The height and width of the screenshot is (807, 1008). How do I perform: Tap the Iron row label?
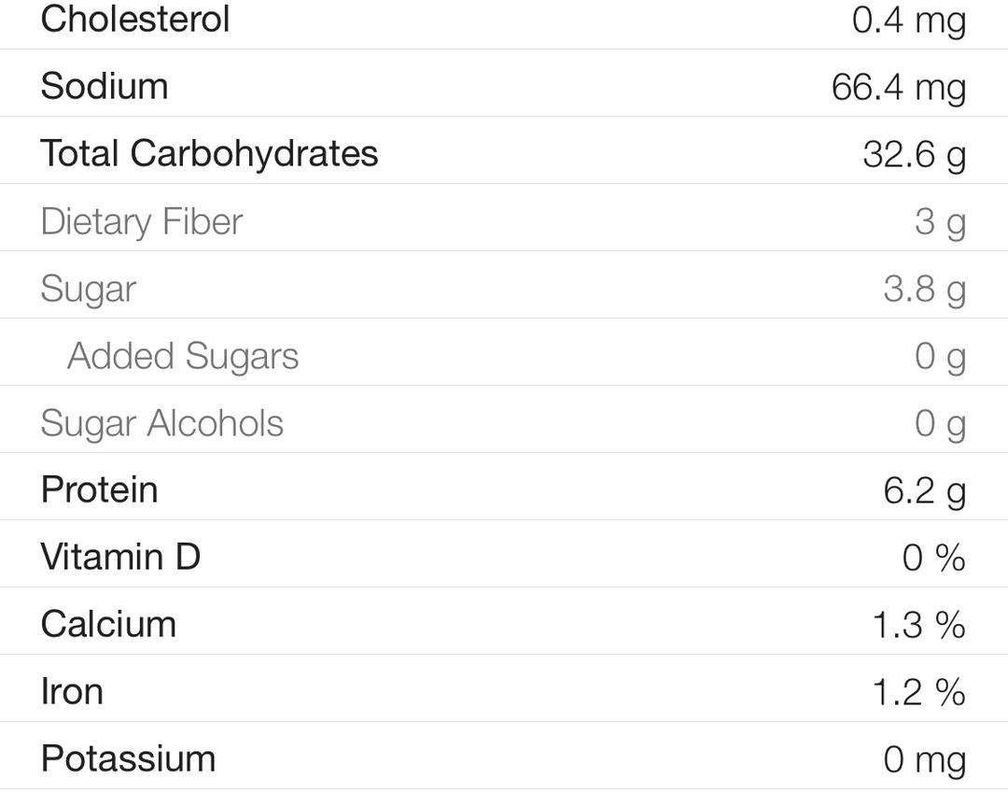pyautogui.click(x=72, y=691)
